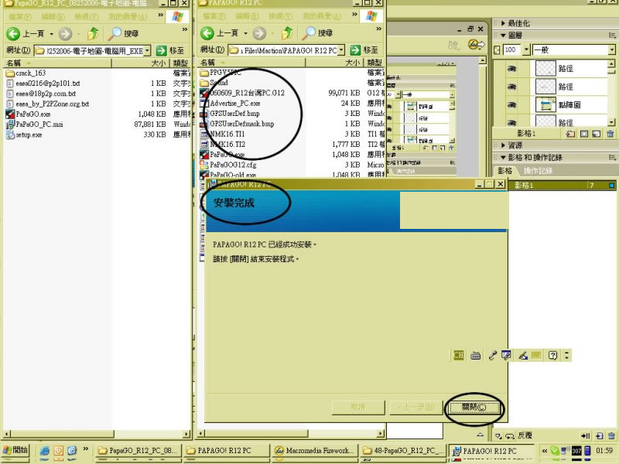This screenshot has height=464, width=619.
Task: Click layers list scrollbar down arrow
Action: click(x=611, y=122)
